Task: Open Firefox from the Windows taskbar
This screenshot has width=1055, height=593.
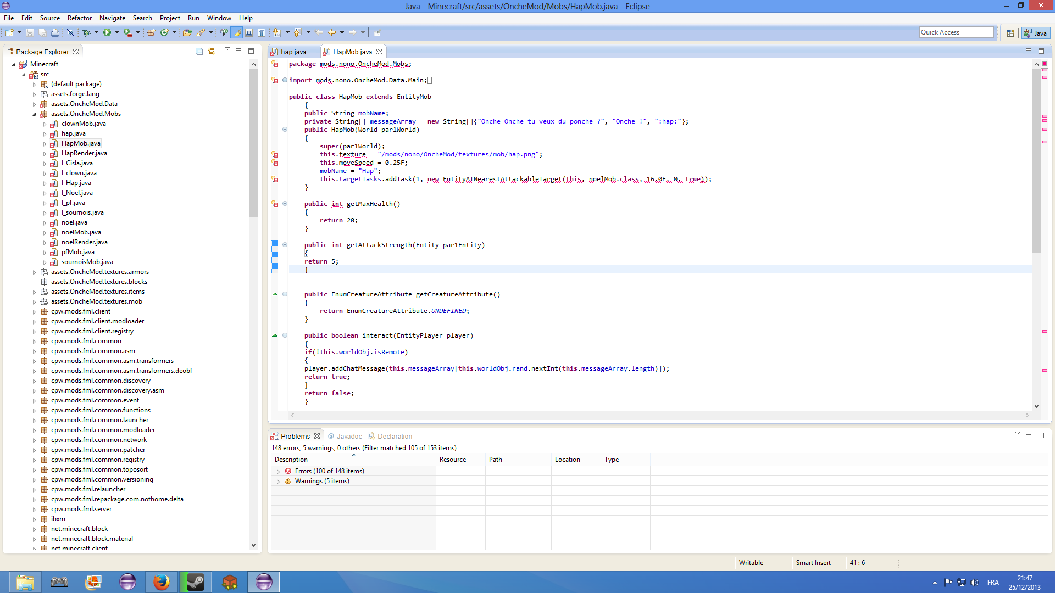Action: (162, 582)
